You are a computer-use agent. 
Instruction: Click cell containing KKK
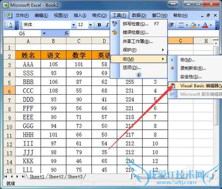coord(28,161)
